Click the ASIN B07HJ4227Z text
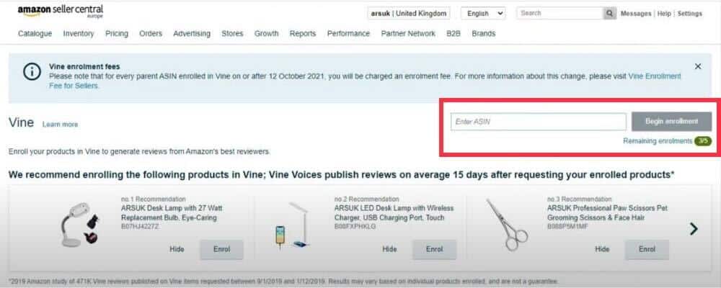 point(141,227)
